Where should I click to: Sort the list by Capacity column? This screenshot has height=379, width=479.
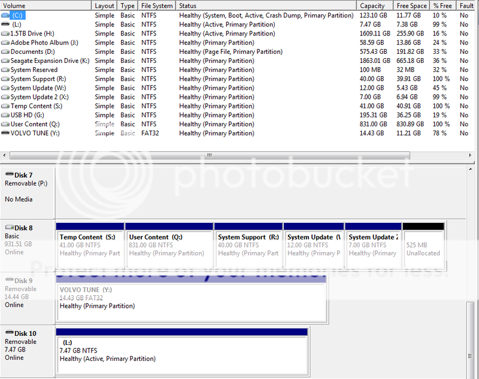[372, 5]
